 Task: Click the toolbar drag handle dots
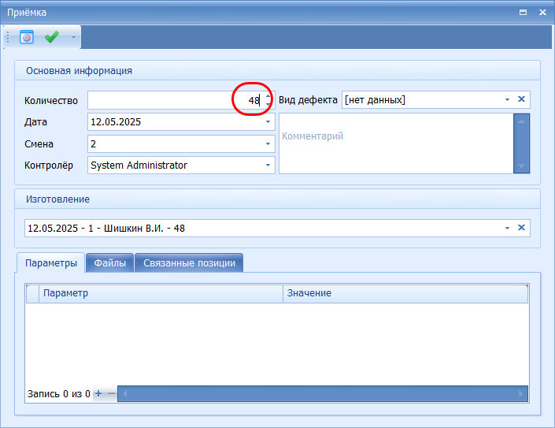coord(8,37)
